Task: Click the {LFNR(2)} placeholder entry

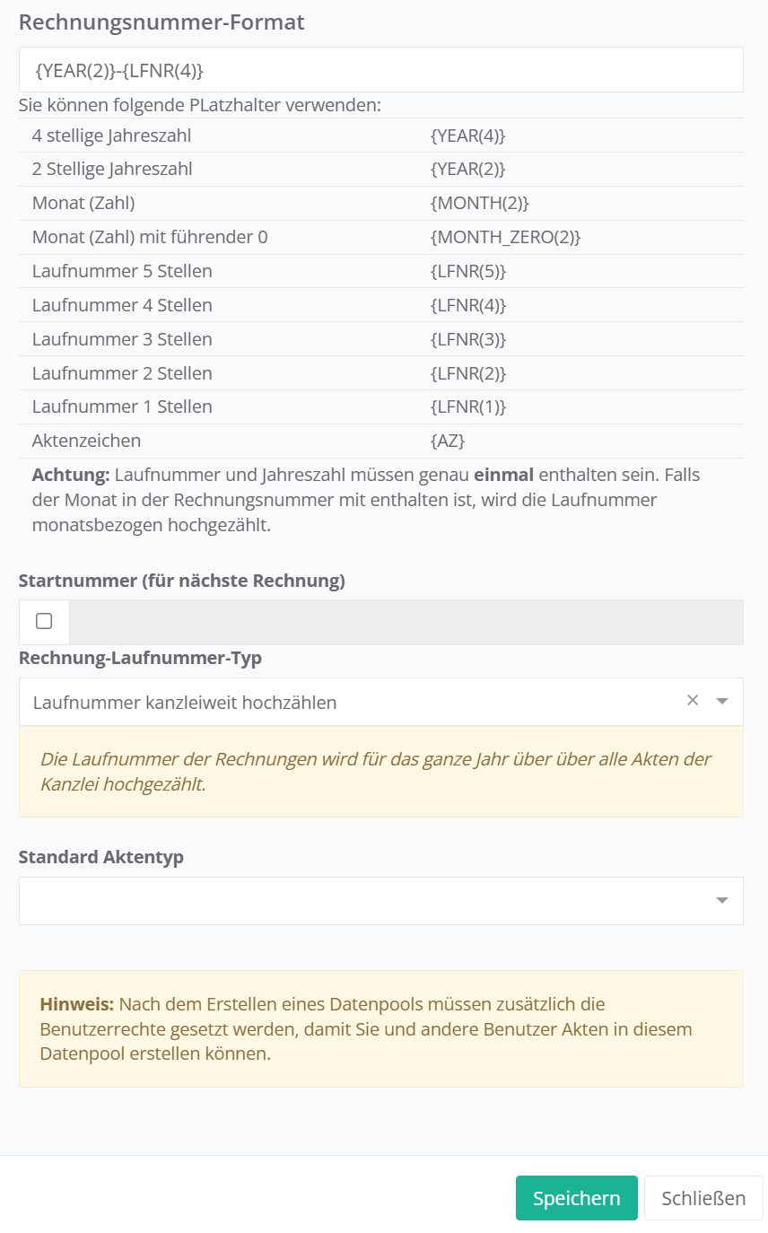Action: point(468,372)
